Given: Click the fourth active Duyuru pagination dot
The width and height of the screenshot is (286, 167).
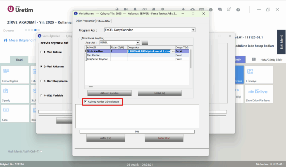Looking at the screenshot, I should 35,30.
